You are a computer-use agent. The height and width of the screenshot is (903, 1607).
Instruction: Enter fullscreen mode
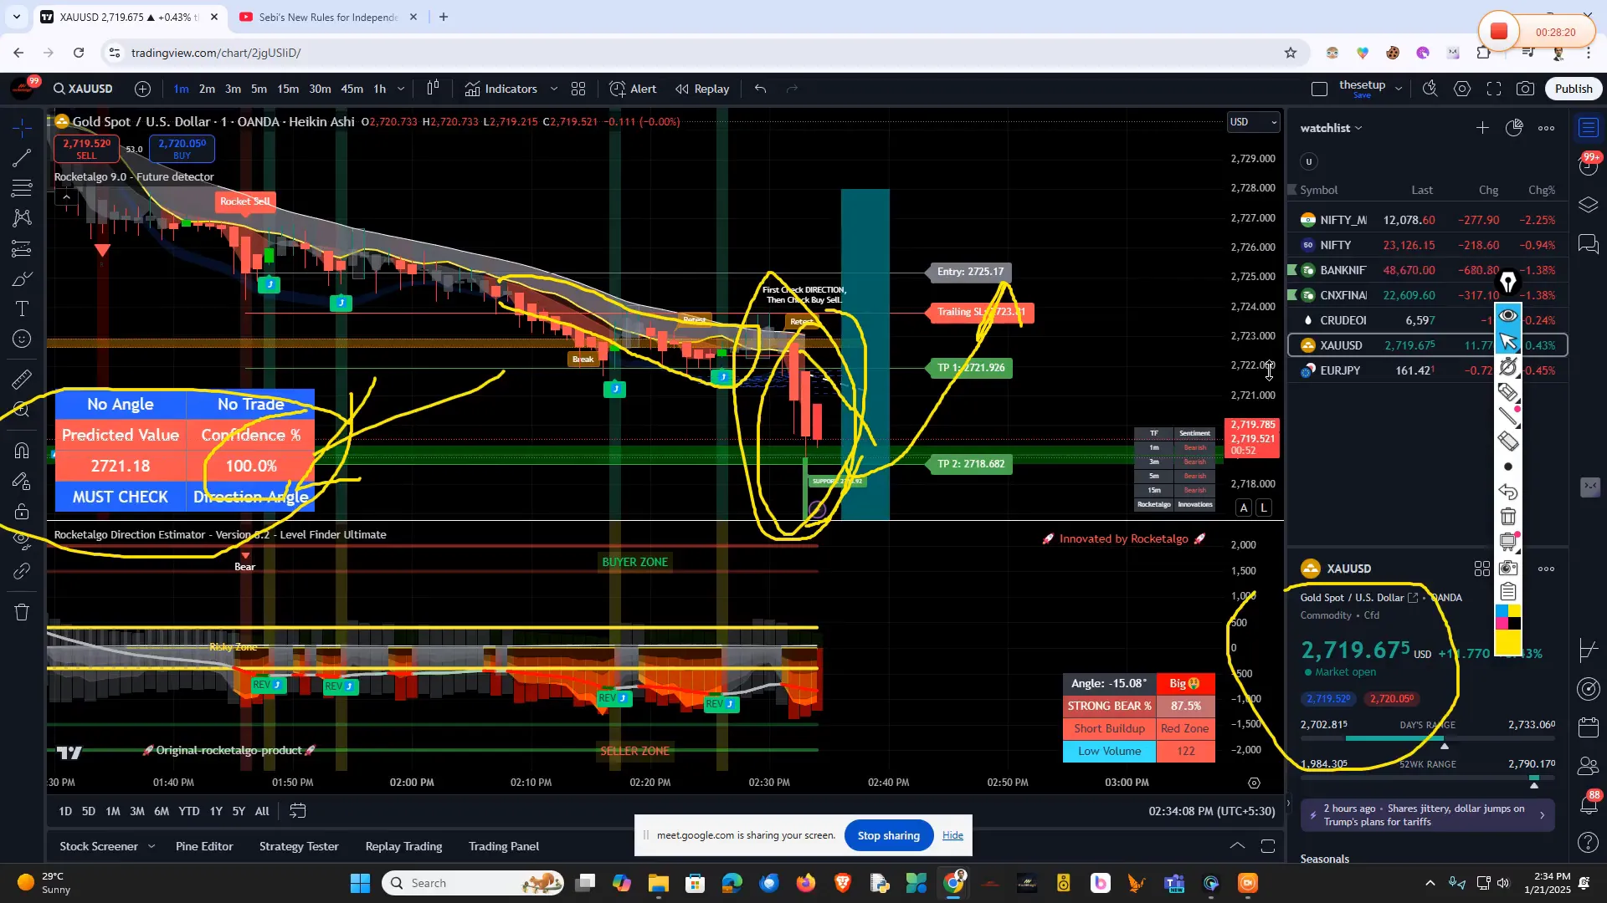1494,89
